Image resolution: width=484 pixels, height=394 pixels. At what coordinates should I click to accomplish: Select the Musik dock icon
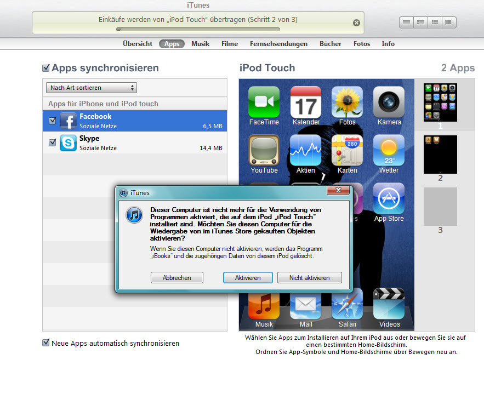[264, 306]
